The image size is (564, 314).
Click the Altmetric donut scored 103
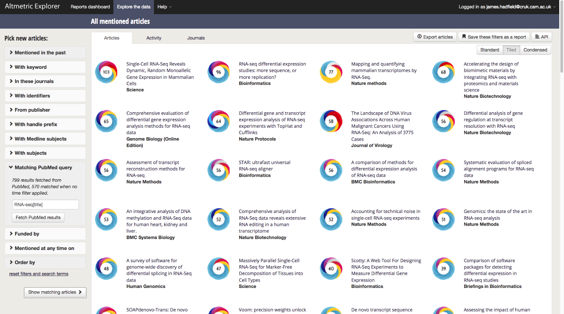[x=106, y=72]
